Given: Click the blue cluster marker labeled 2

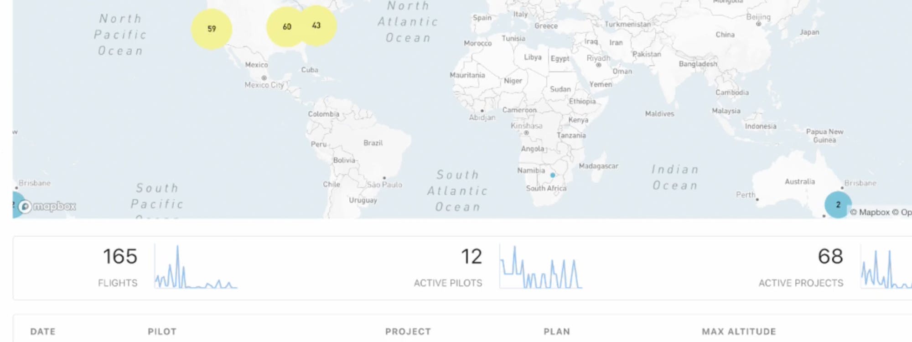Looking at the screenshot, I should click(838, 205).
